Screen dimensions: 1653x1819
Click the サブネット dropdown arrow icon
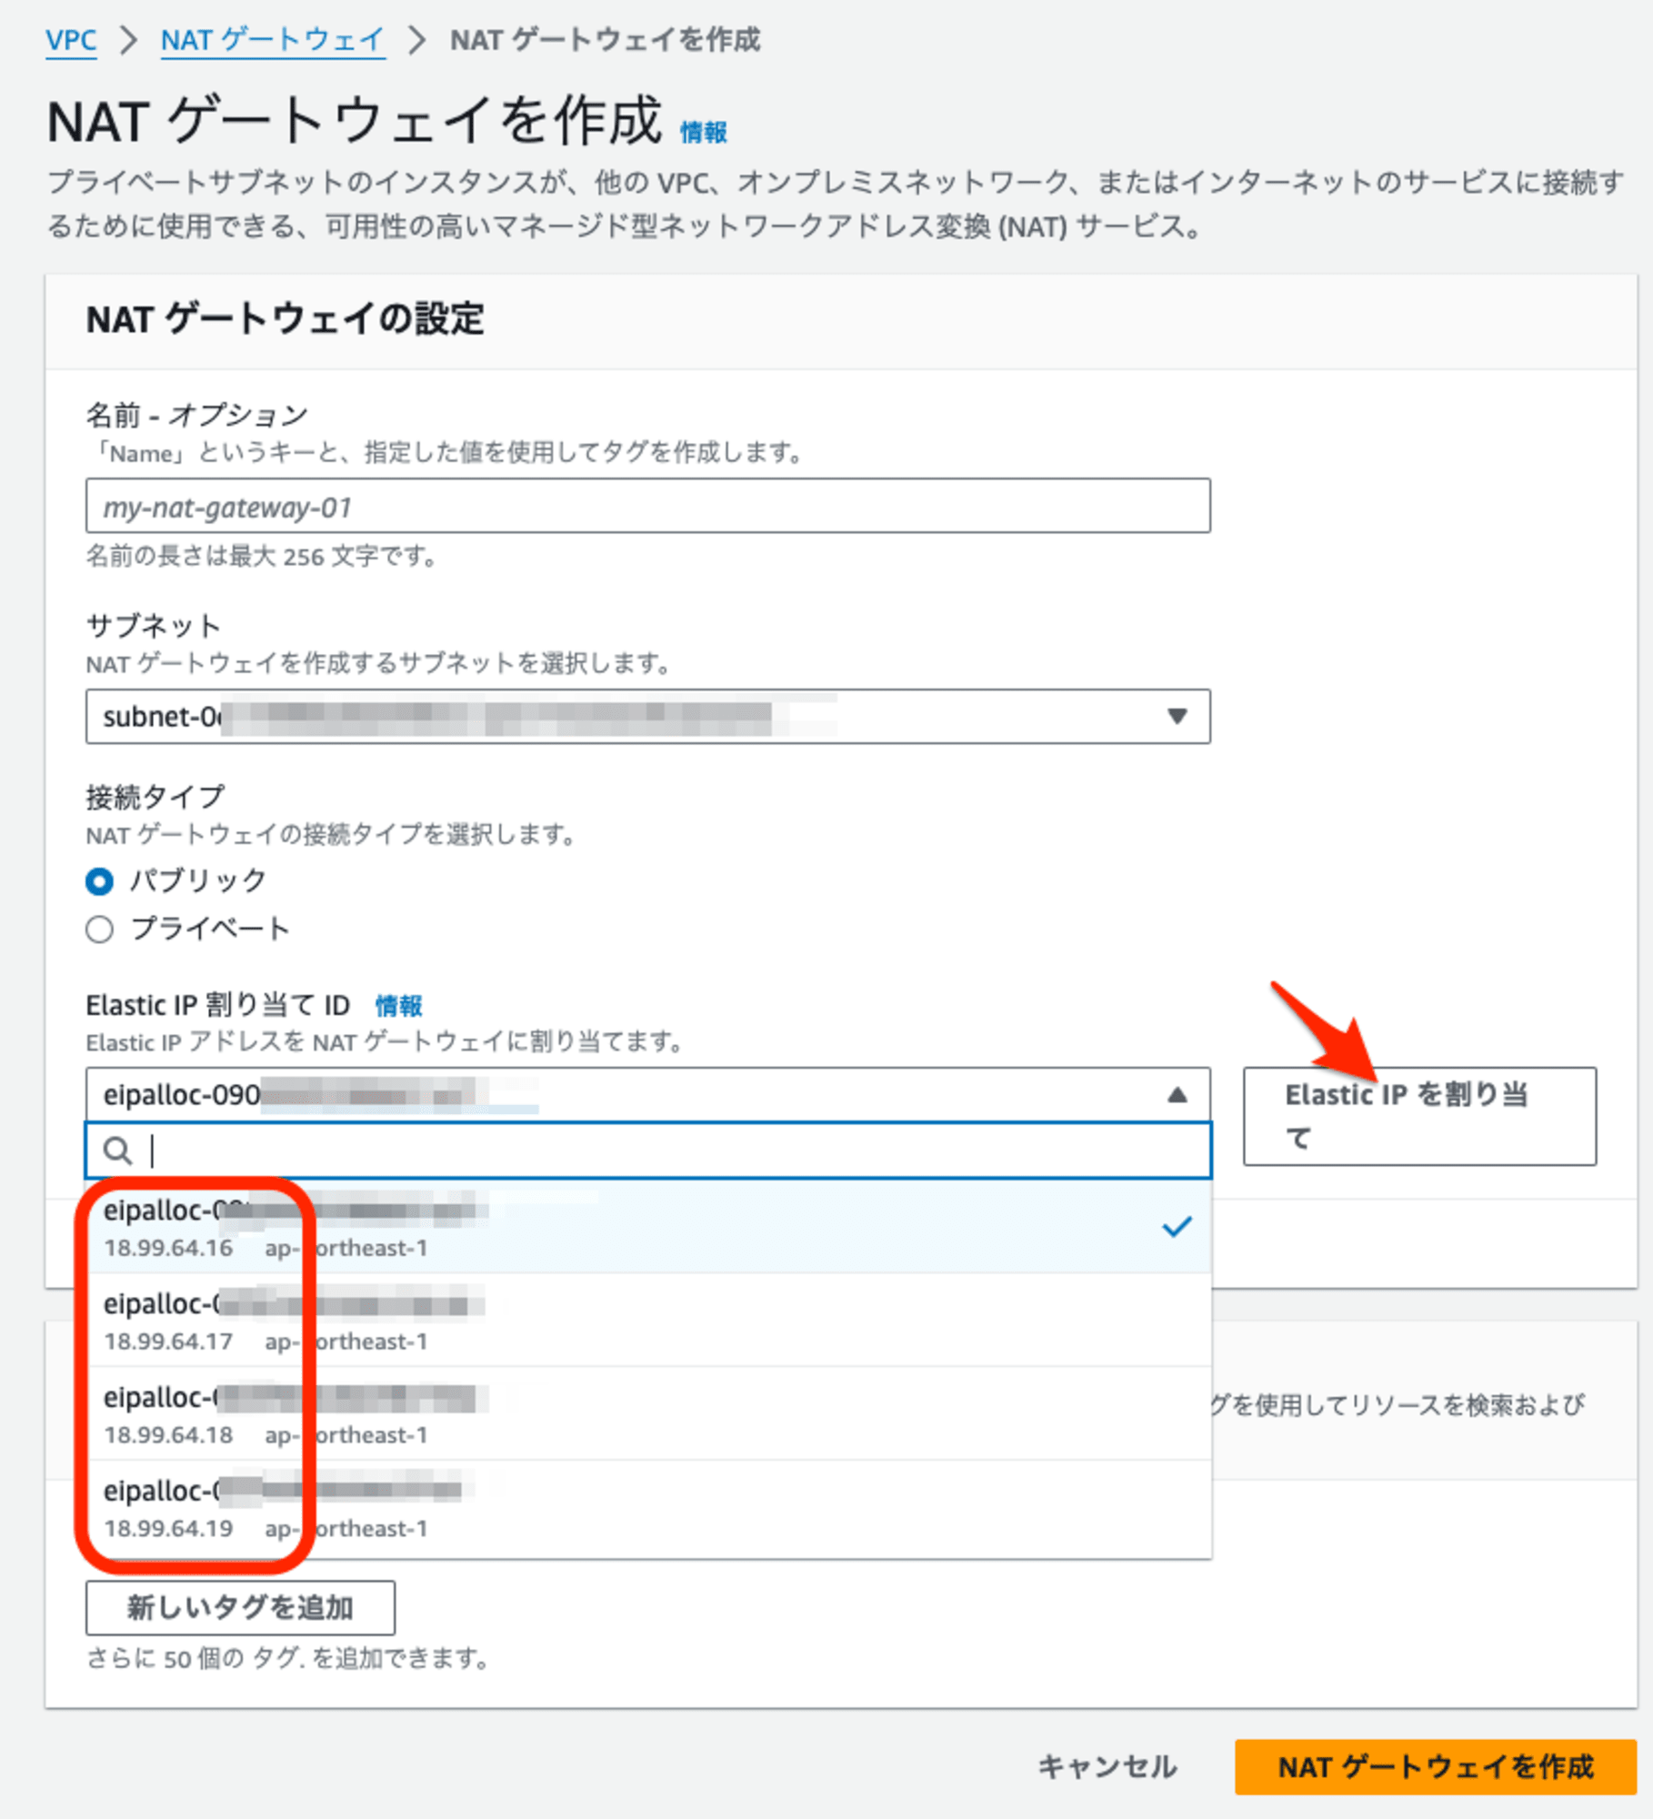coord(1177,717)
